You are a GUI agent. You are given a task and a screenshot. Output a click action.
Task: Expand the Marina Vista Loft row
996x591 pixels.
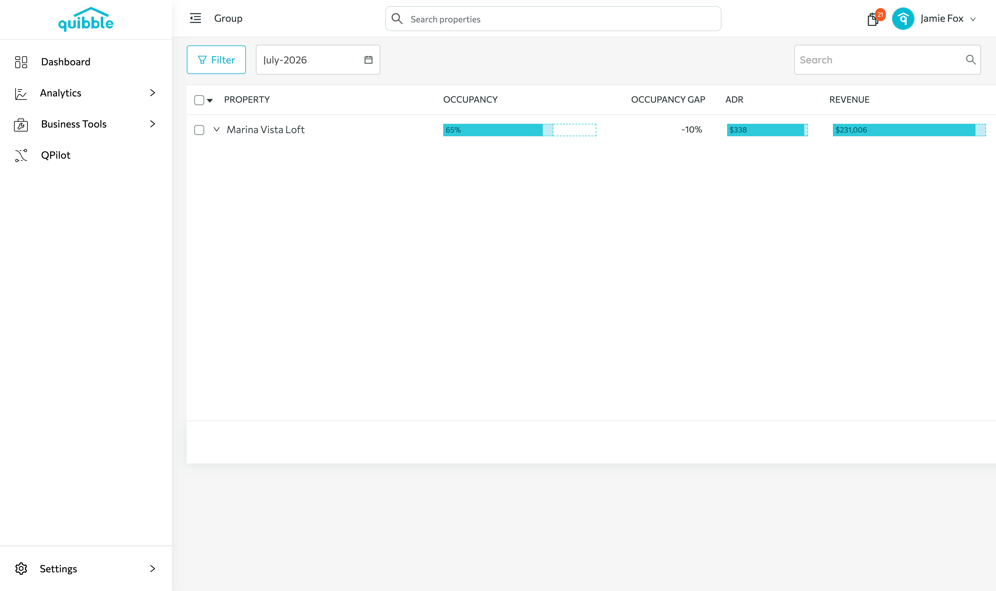pos(217,129)
